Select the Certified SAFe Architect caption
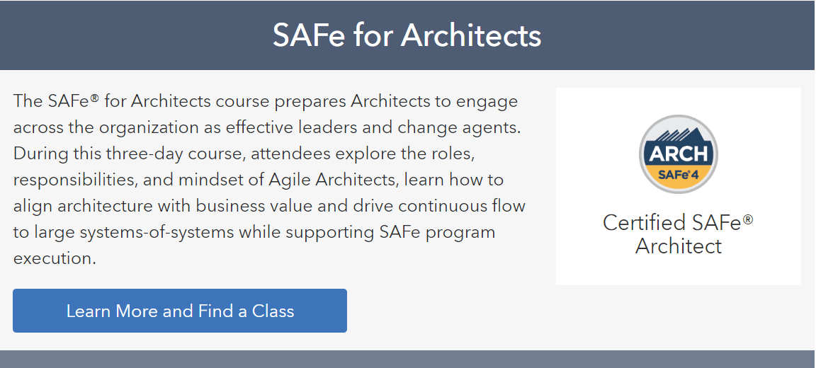The width and height of the screenshot is (816, 368). pos(678,234)
